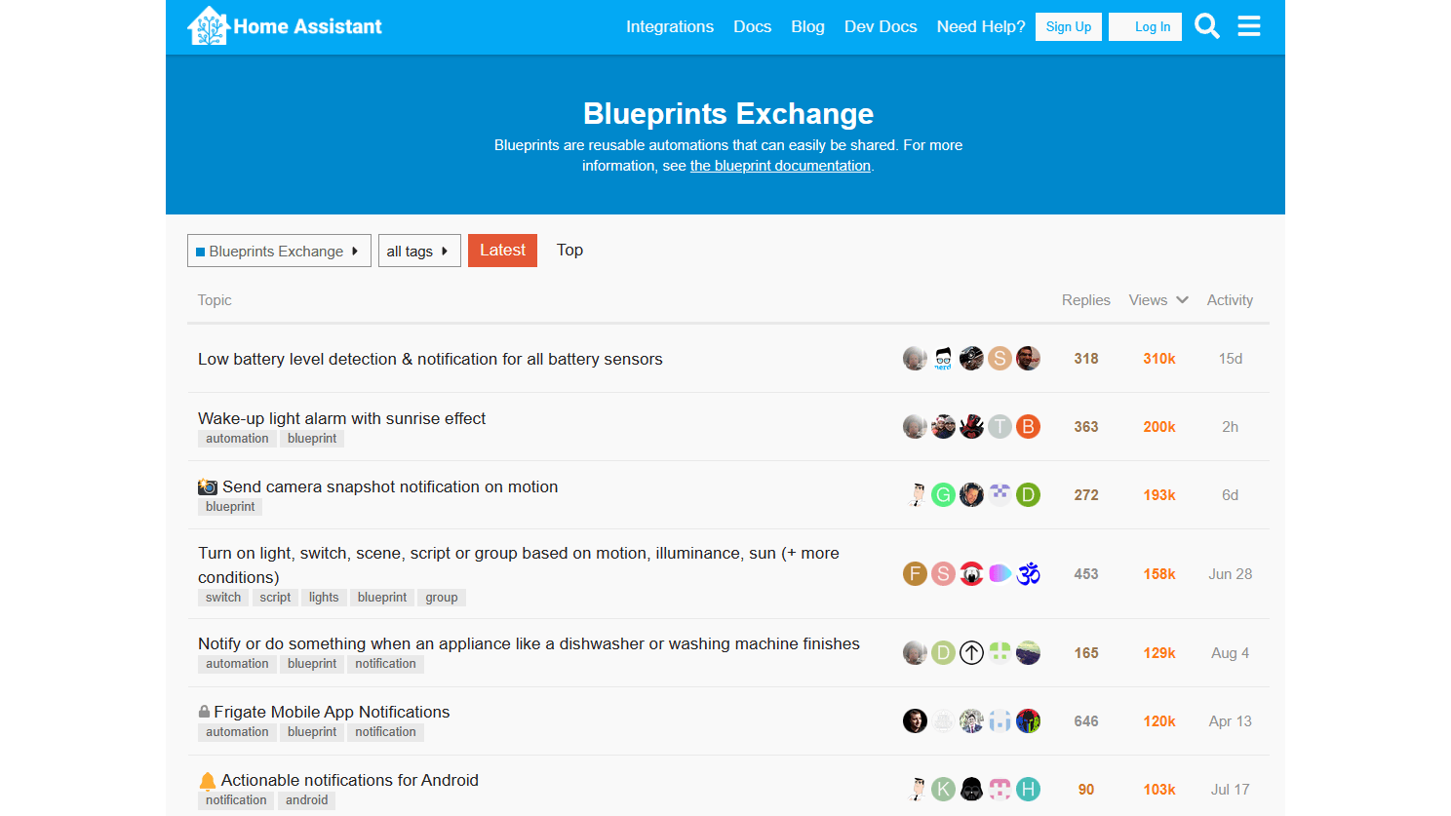Click the group tag
This screenshot has width=1451, height=816.
click(x=442, y=598)
